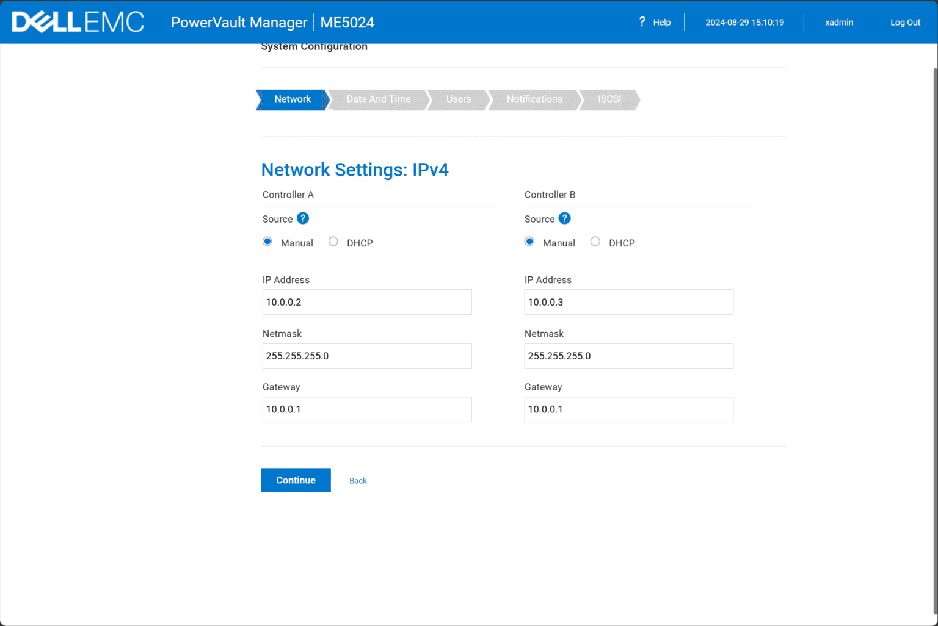Switch to the Date And Time step
This screenshot has width=938, height=626.
pos(378,99)
